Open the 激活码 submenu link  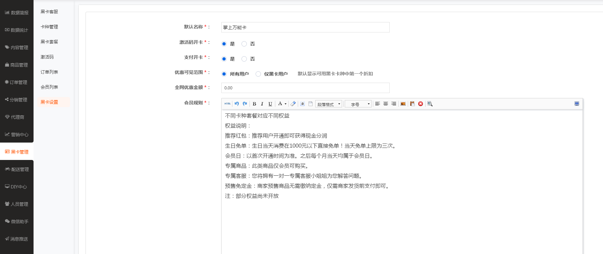[x=47, y=57]
